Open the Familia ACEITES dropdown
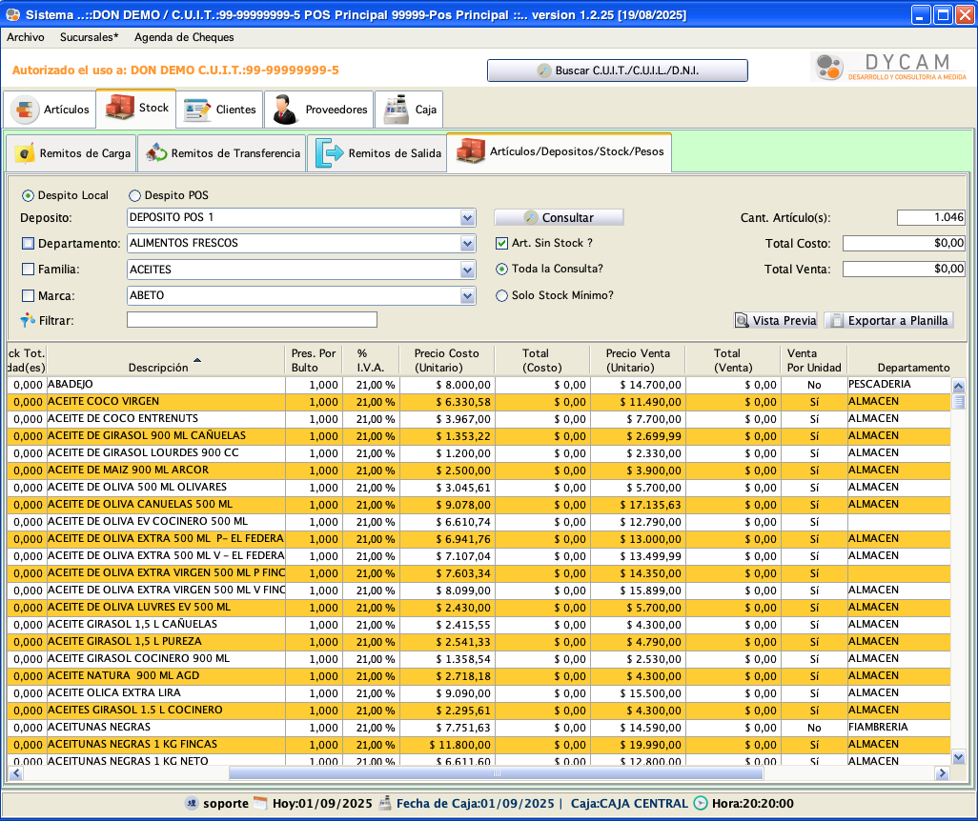Viewport: 978px width, 821px height. pos(467,270)
